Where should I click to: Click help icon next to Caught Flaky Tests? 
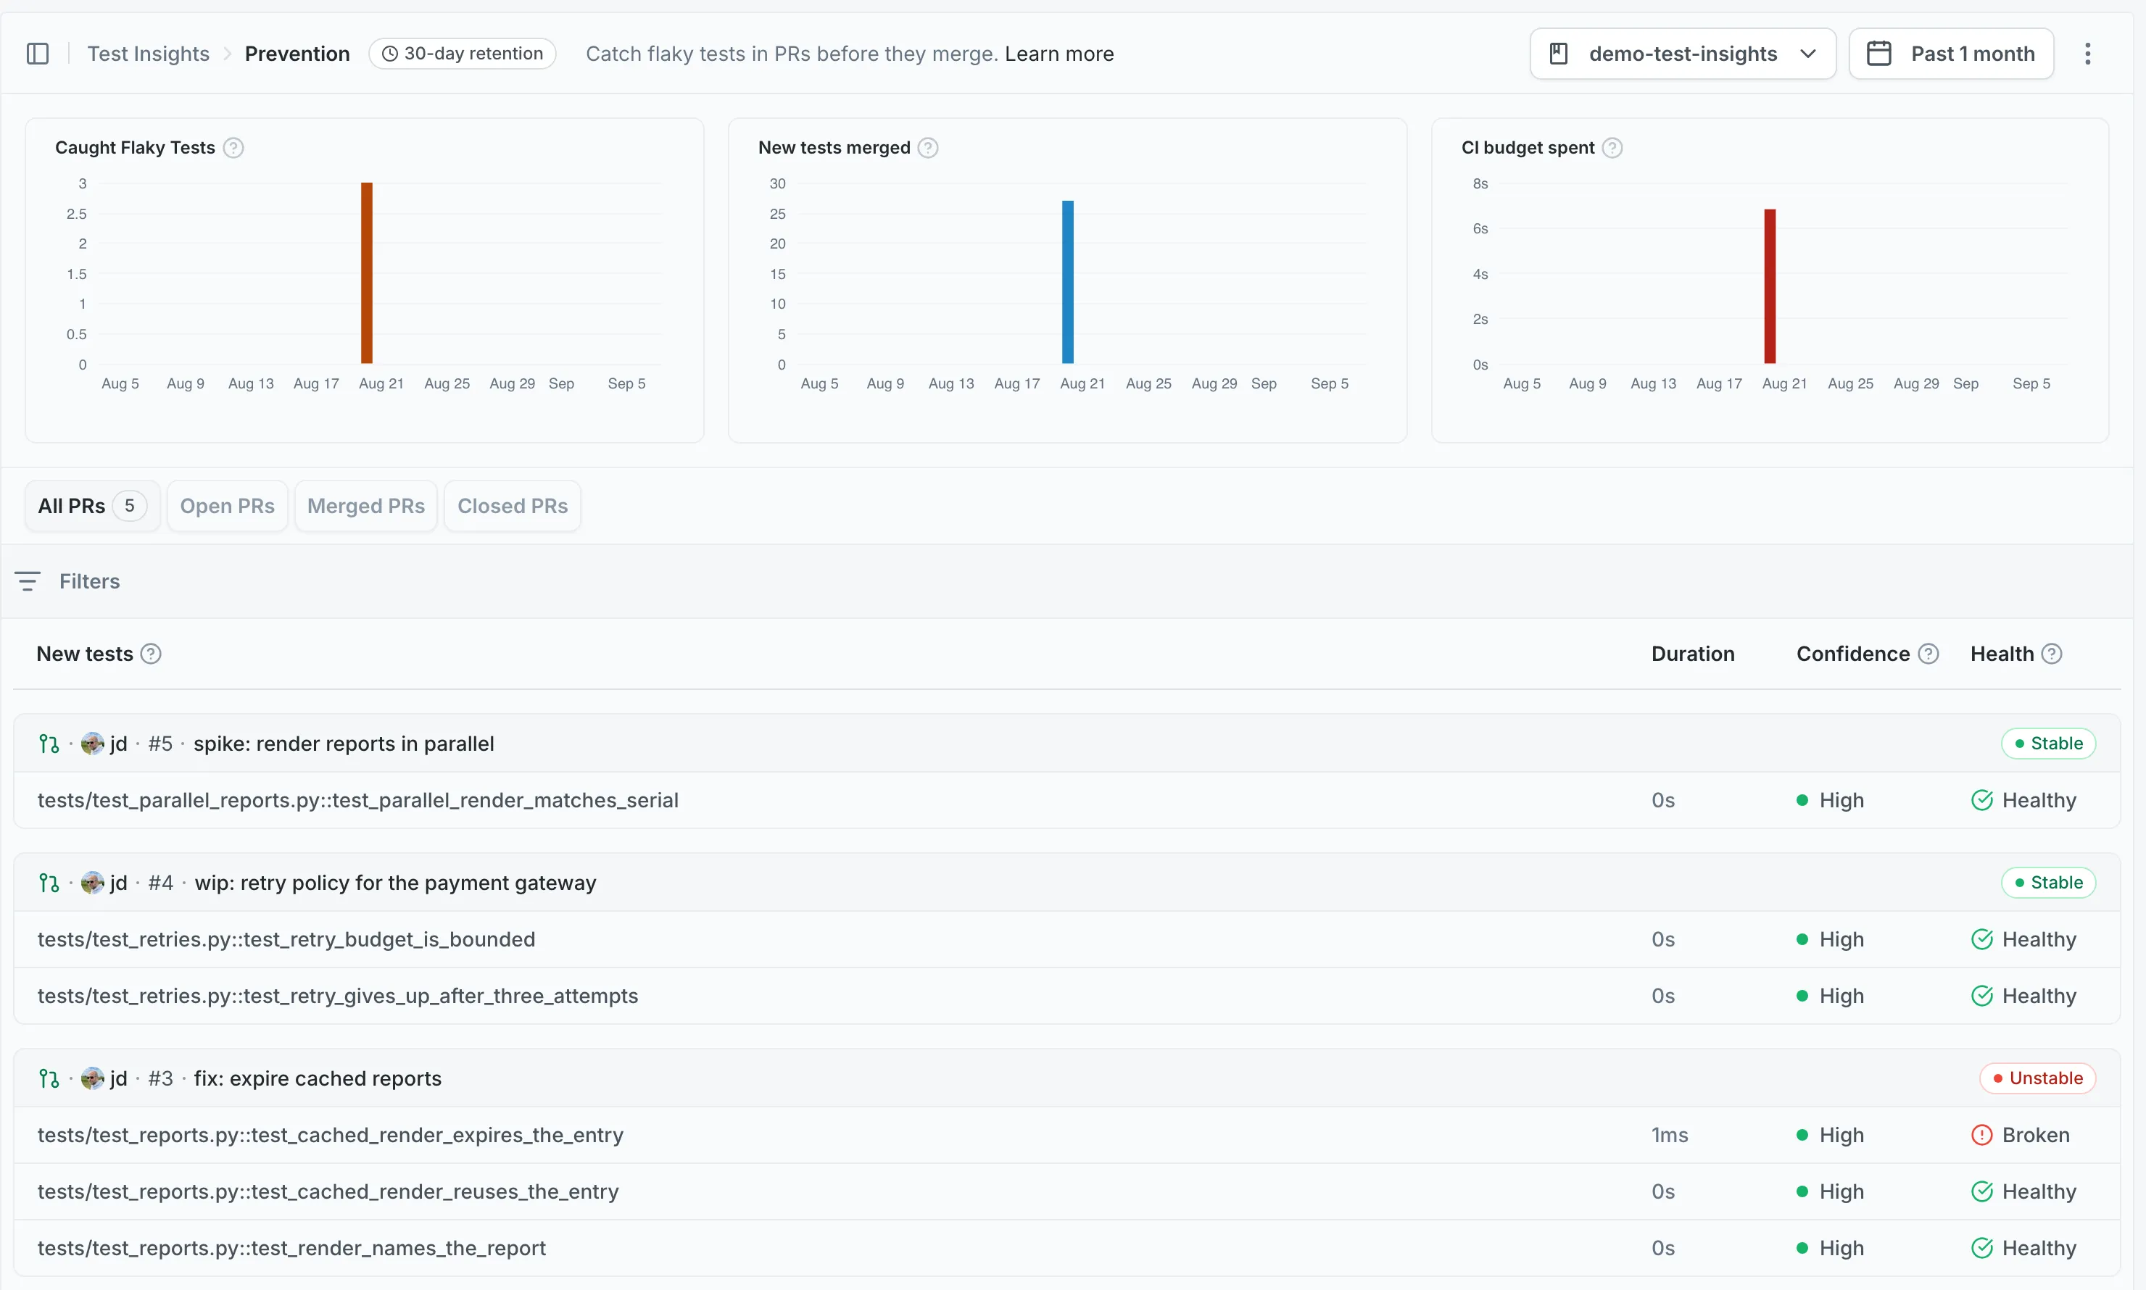(233, 148)
